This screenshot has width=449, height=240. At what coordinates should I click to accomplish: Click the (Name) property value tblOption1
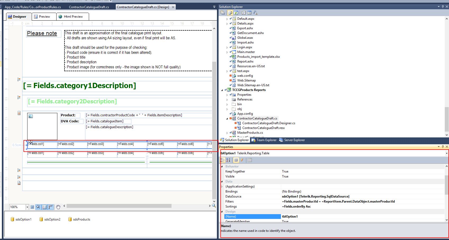[363, 217]
